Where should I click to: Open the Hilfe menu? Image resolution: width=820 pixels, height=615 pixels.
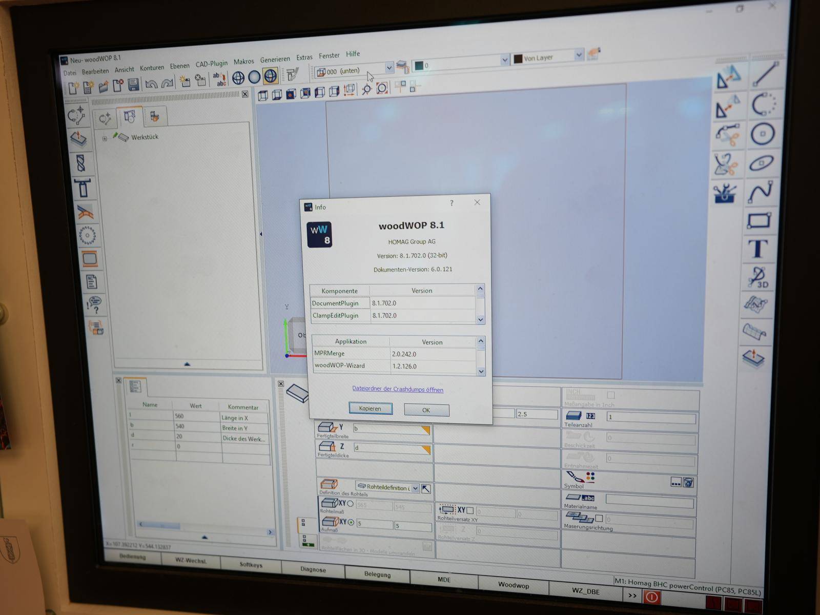pyautogui.click(x=353, y=54)
